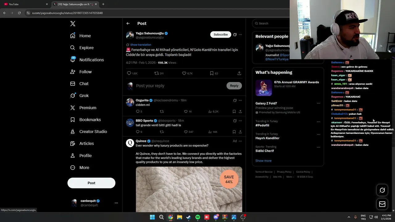Open a new browser tab
The image size is (395, 222).
103,4
